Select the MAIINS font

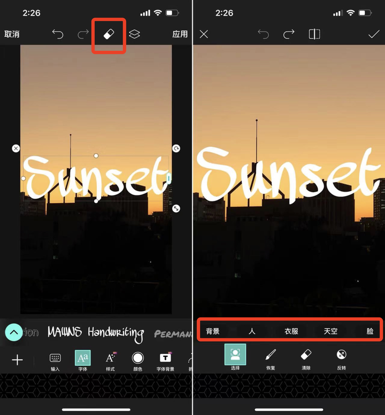pyautogui.click(x=65, y=332)
